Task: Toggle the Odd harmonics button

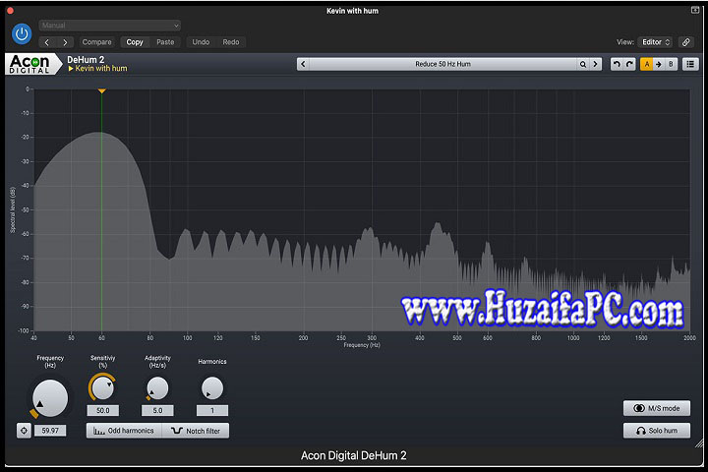Action: click(x=124, y=431)
